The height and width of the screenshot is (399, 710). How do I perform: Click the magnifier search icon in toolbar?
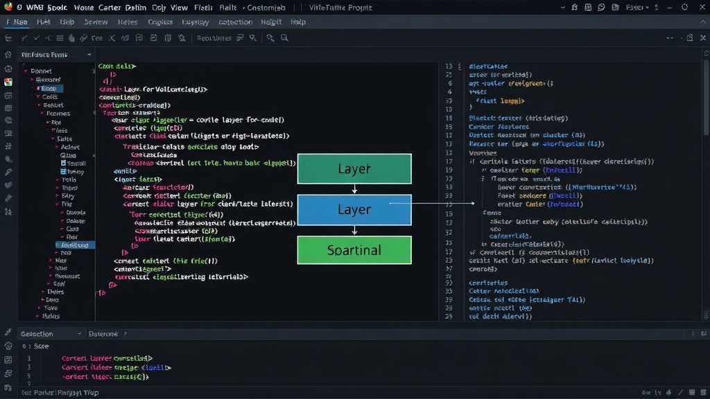284,38
